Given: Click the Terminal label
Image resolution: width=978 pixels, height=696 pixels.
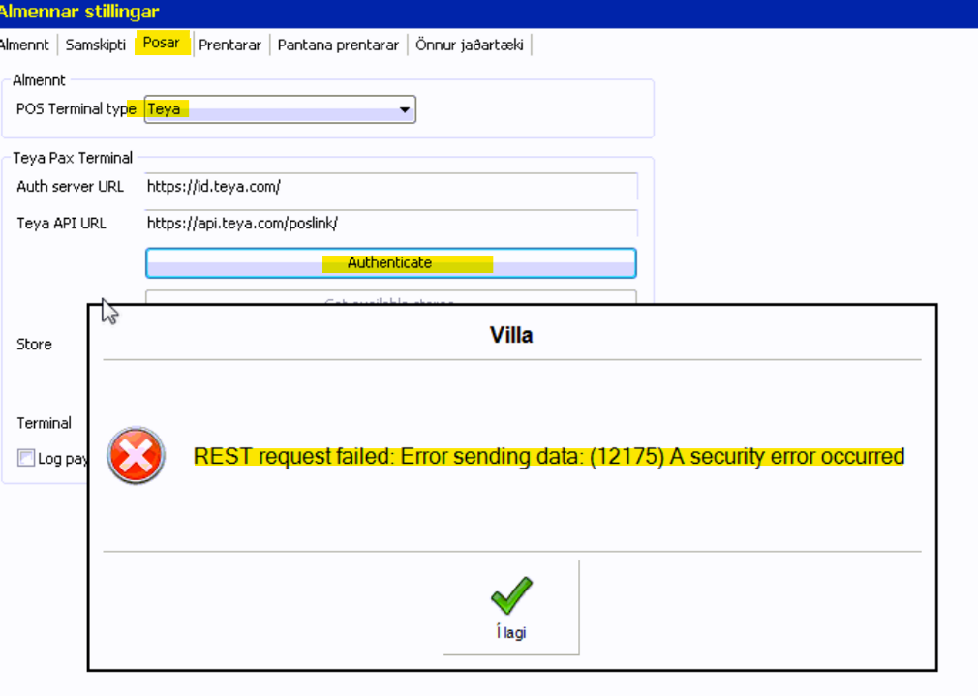Looking at the screenshot, I should (44, 423).
